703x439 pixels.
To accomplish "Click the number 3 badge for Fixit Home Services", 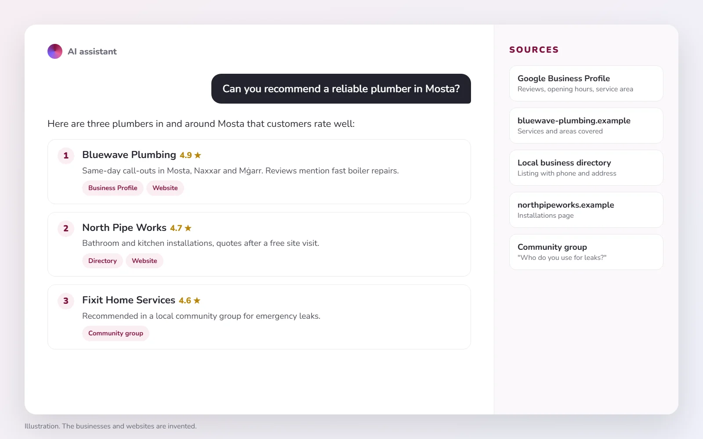I will click(66, 301).
